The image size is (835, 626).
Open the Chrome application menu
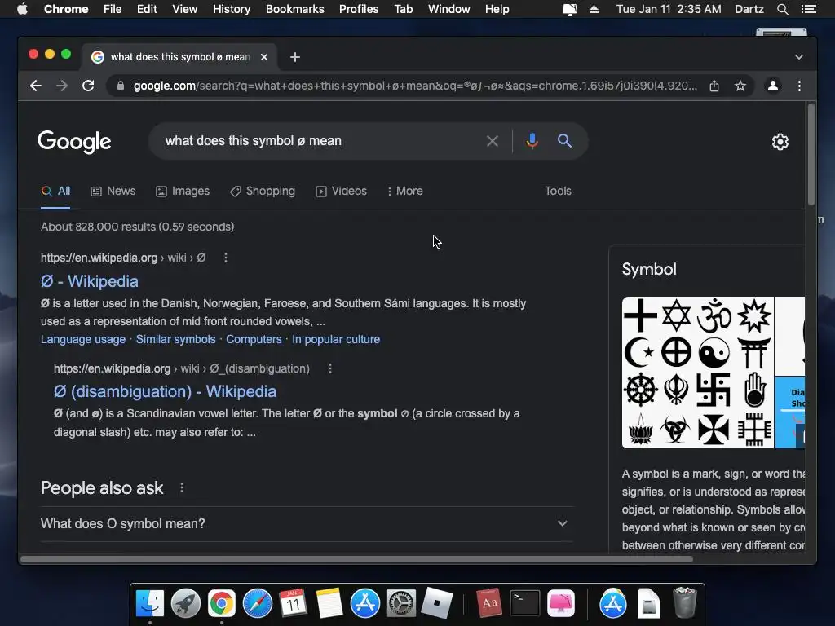[66, 9]
